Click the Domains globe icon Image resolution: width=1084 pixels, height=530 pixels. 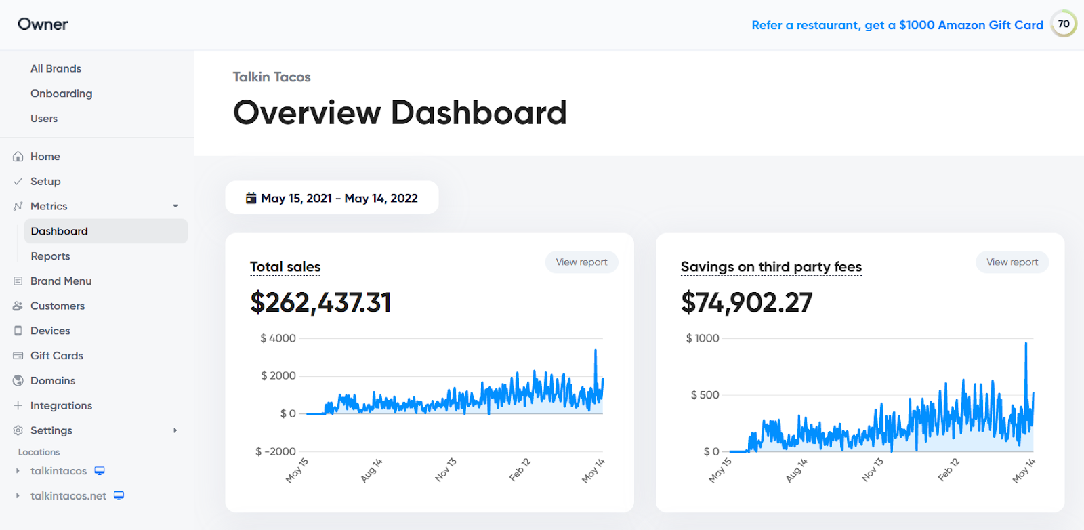pos(18,381)
